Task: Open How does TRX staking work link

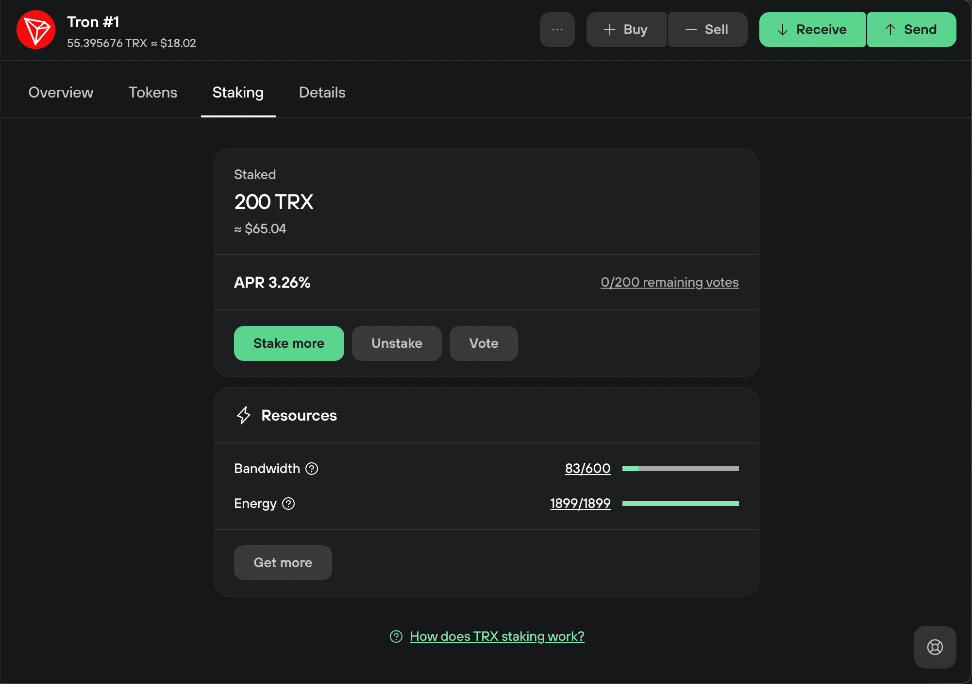Action: (497, 636)
